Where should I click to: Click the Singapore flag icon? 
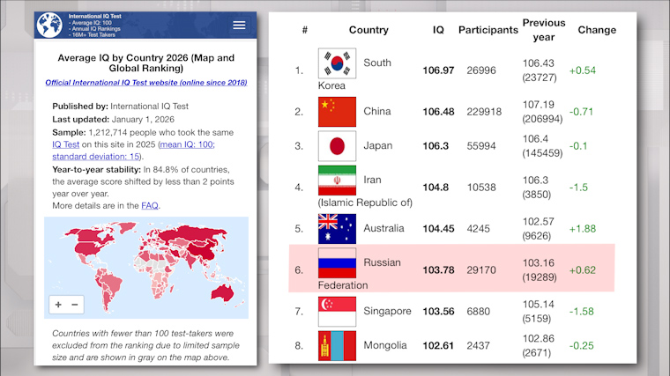pos(336,311)
